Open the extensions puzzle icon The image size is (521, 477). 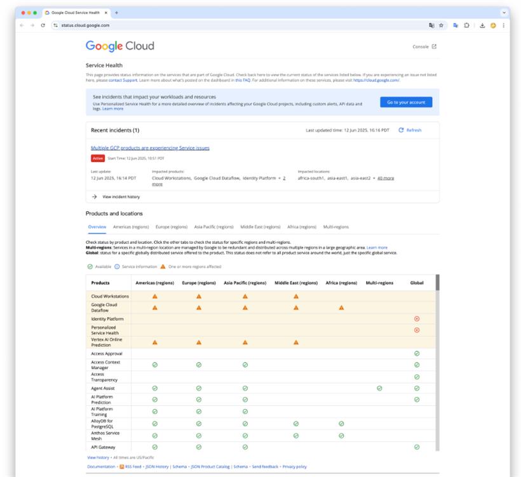tap(466, 25)
